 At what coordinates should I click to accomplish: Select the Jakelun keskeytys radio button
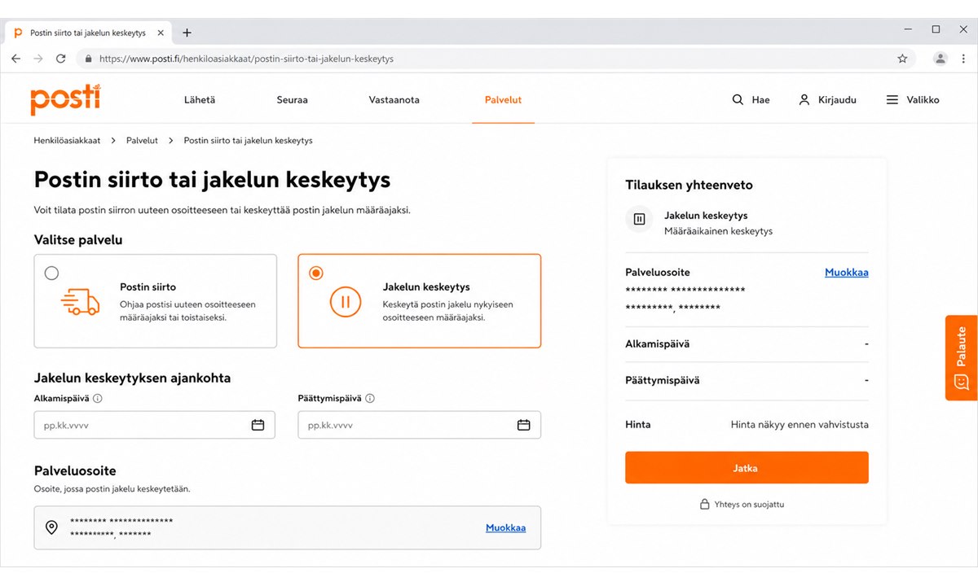coord(316,273)
